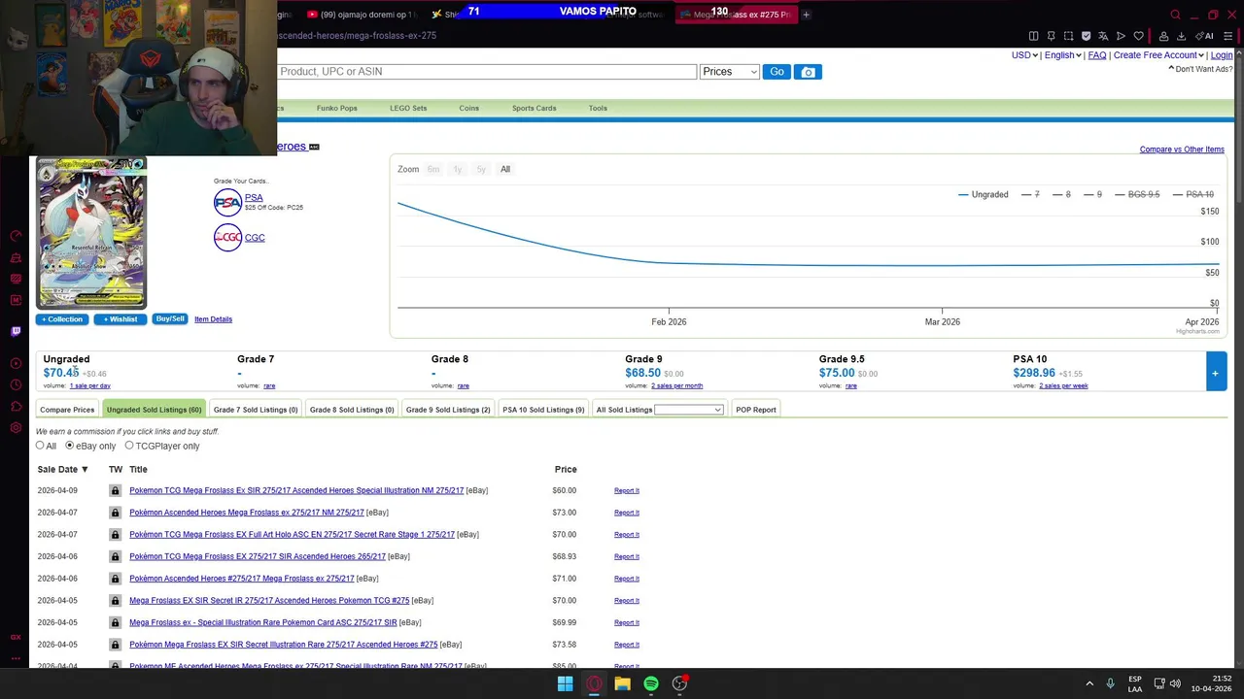This screenshot has height=699, width=1244.
Task: Open the browser downloads icon
Action: [1181, 36]
